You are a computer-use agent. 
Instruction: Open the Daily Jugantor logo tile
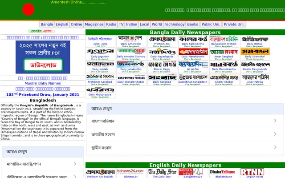(x=100, y=52)
